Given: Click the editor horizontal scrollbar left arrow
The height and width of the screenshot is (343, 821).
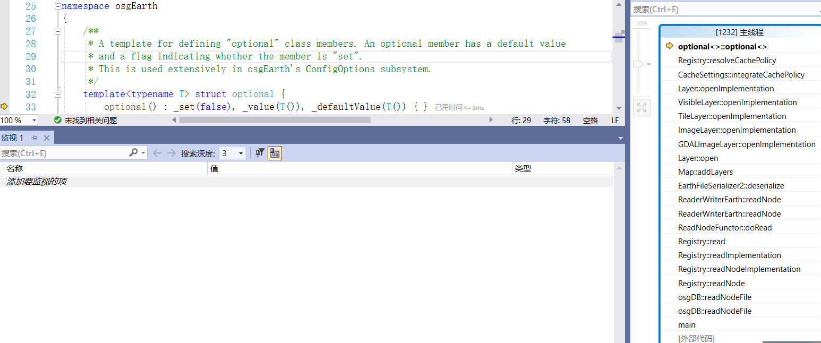Looking at the screenshot, I should (x=175, y=121).
